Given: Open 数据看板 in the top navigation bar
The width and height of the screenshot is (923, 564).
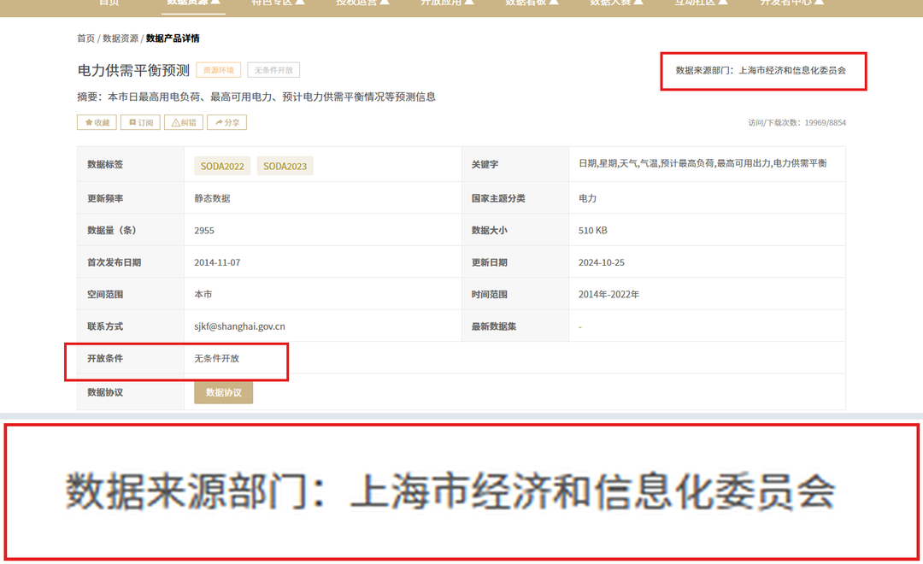Looking at the screenshot, I should click(x=532, y=3).
